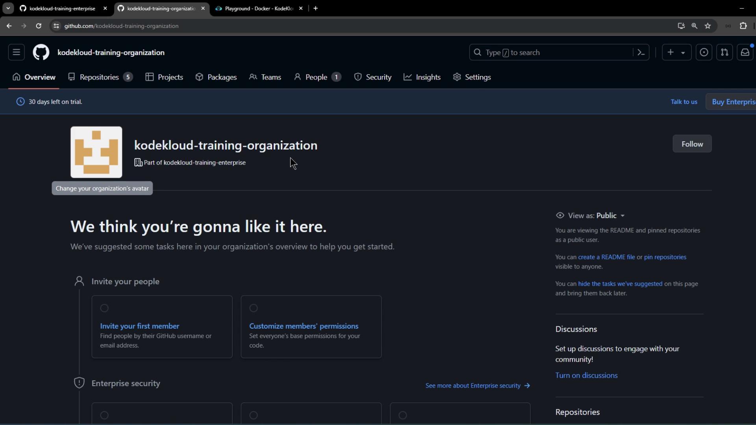Image resolution: width=756 pixels, height=425 pixels.
Task: Click the organization avatar image
Action: click(x=96, y=152)
